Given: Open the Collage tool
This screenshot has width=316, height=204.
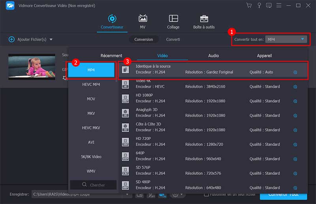Looking at the screenshot, I should pos(173,19).
